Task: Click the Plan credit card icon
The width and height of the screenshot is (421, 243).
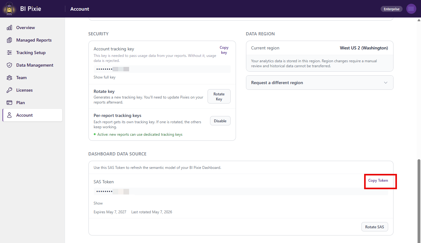Action: (9, 103)
